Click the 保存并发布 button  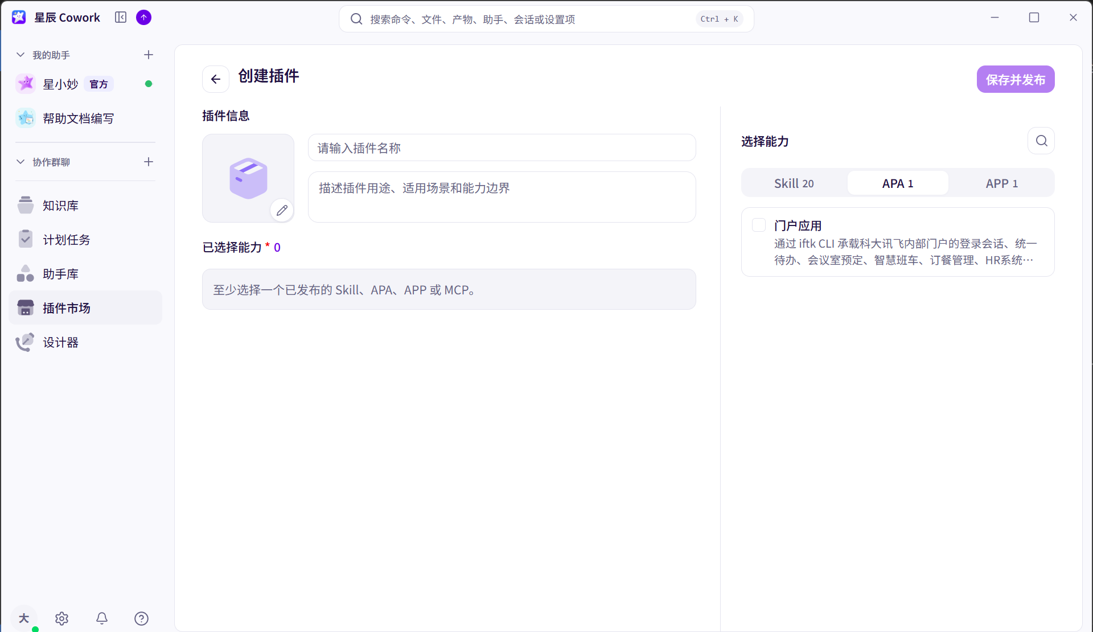[x=1016, y=79]
